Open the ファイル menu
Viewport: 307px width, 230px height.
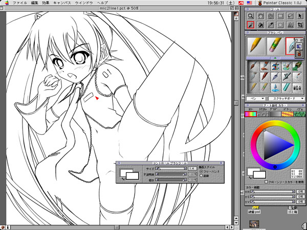(19, 3)
